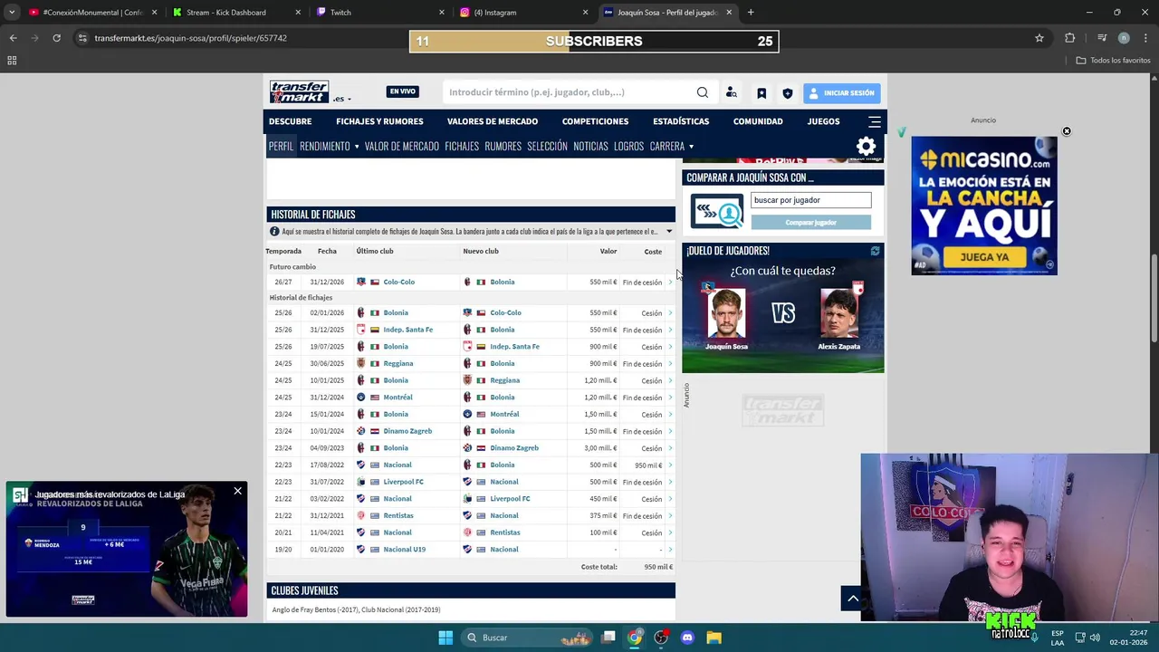Click Juega Ya on casino ad
The image size is (1159, 652).
[x=984, y=257]
